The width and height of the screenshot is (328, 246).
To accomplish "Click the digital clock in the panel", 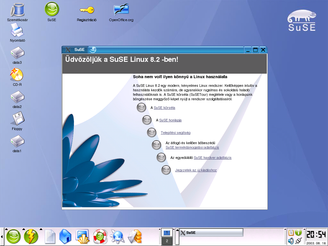I will [x=316, y=235].
